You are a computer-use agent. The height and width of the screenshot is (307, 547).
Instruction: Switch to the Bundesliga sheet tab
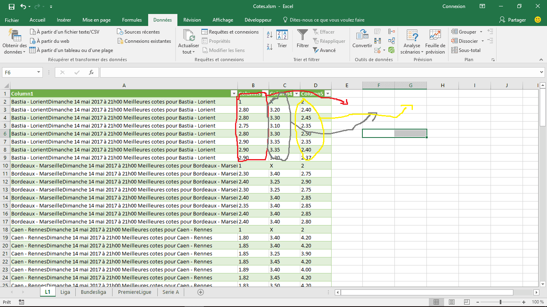[x=93, y=292]
